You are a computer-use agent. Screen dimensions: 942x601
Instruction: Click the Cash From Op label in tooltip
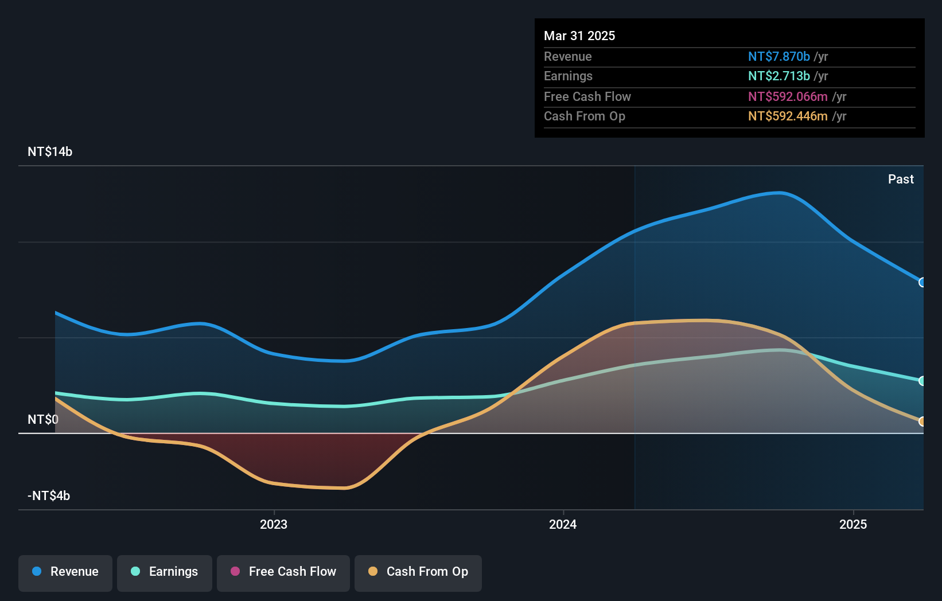[x=585, y=116]
